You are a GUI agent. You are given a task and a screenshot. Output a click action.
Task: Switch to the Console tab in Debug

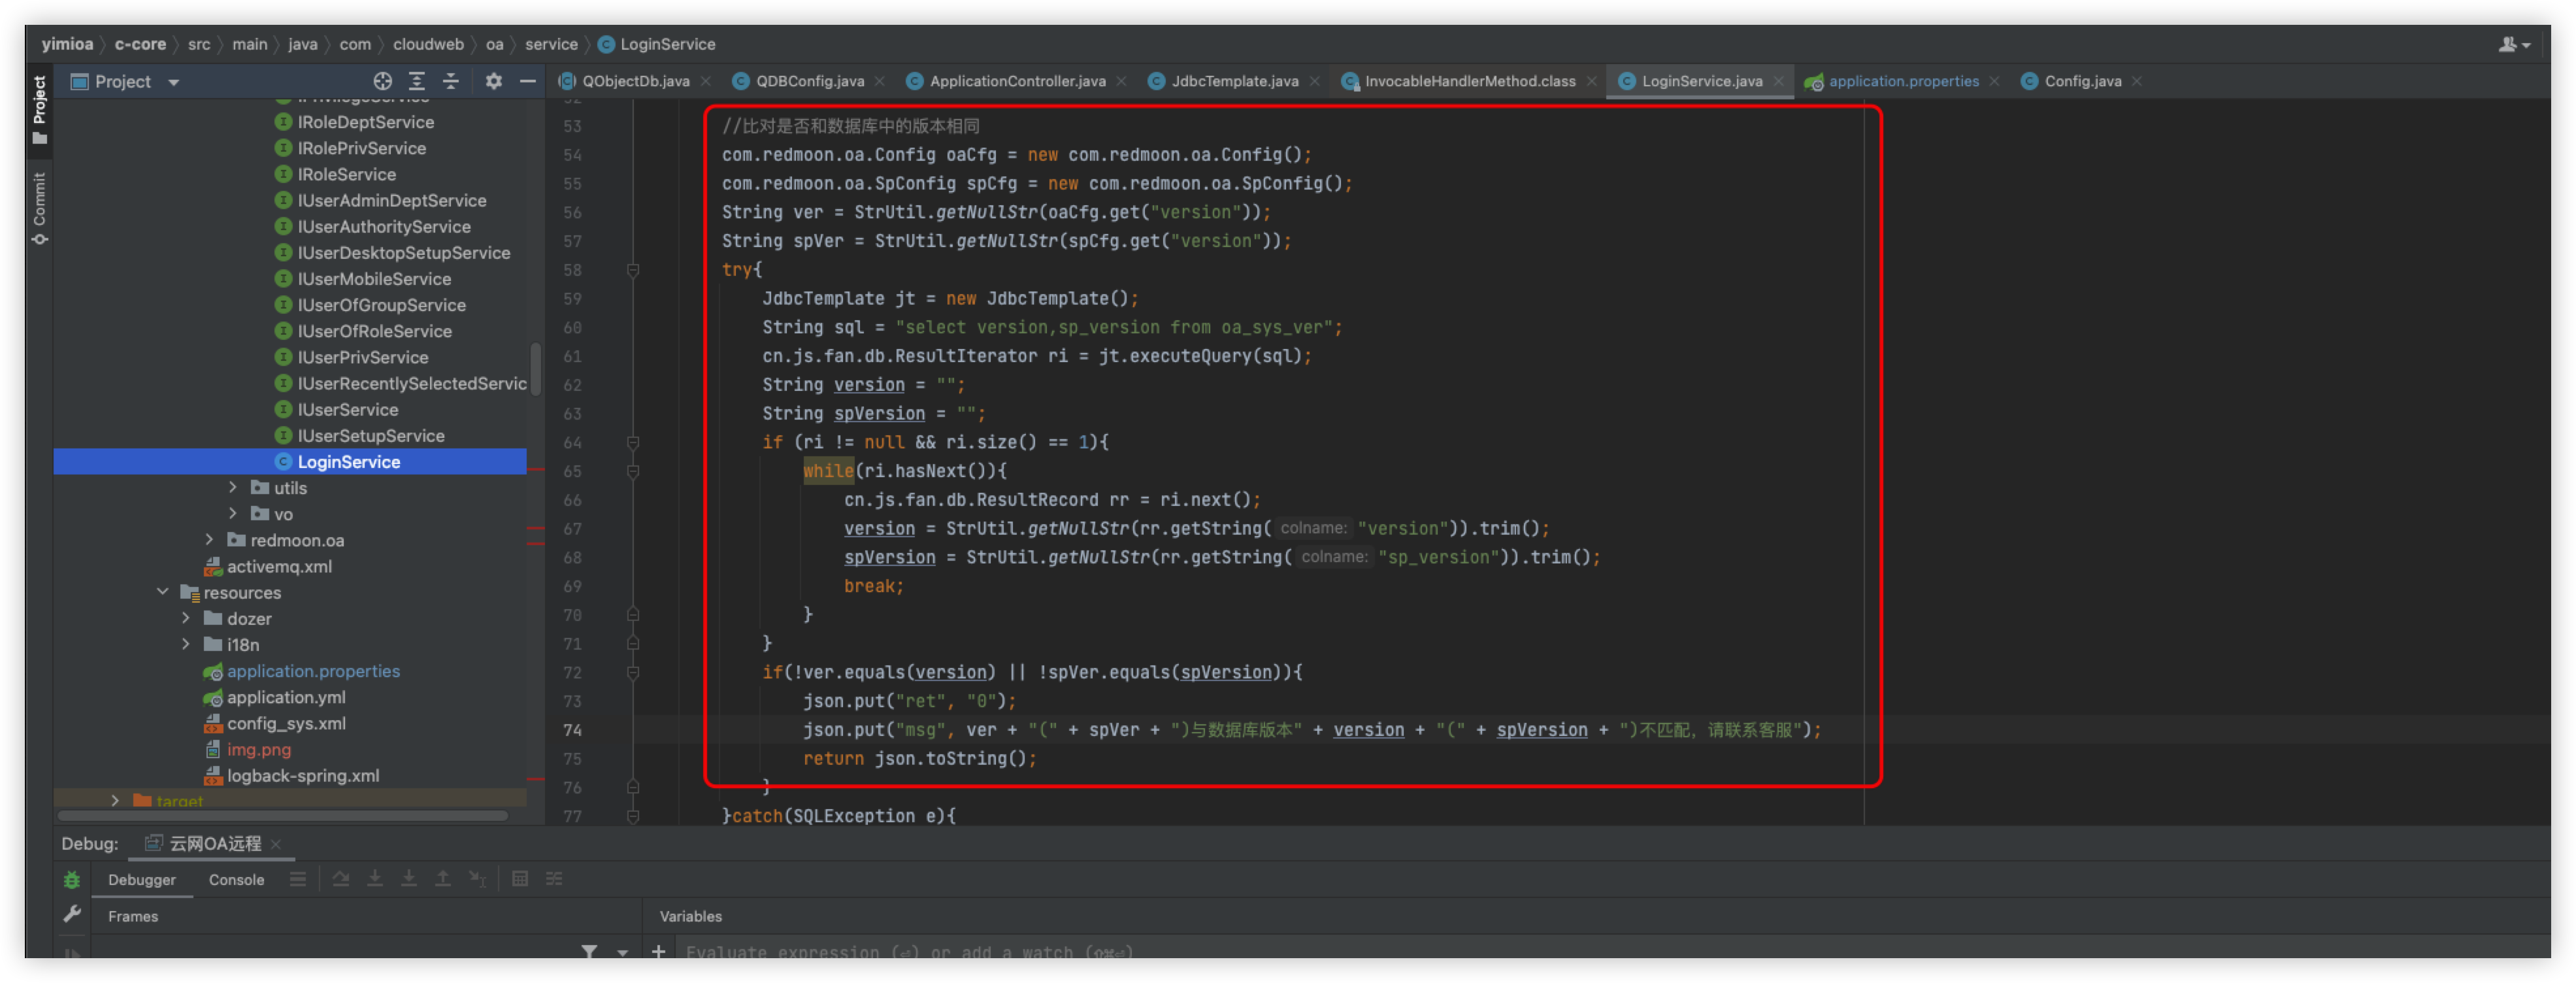click(x=236, y=880)
